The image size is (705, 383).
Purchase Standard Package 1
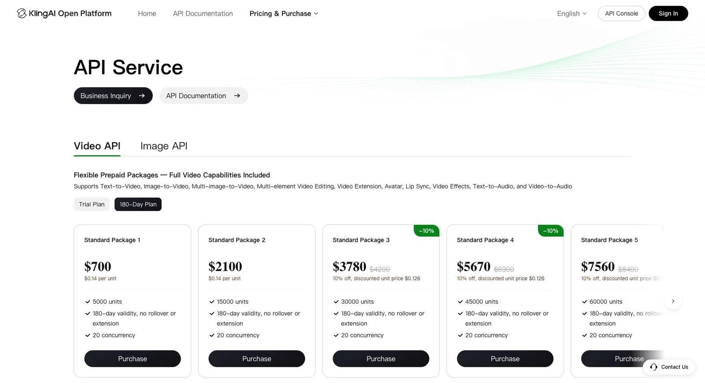tap(133, 359)
